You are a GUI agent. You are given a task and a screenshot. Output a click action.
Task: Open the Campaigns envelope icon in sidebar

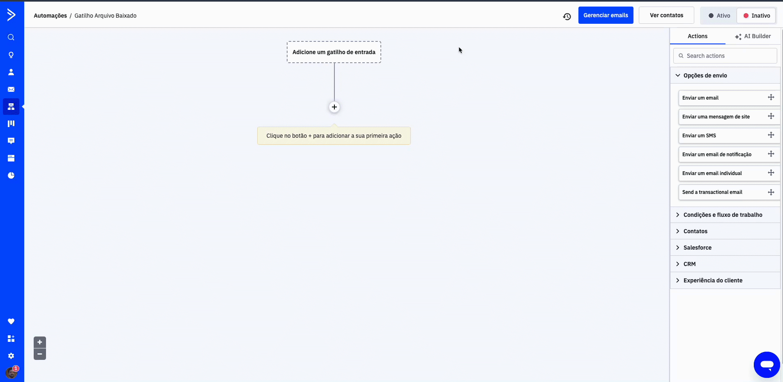point(11,89)
